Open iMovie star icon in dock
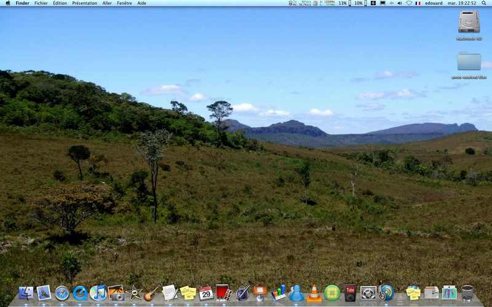Viewport: 492px width, 307px height. pos(134,293)
